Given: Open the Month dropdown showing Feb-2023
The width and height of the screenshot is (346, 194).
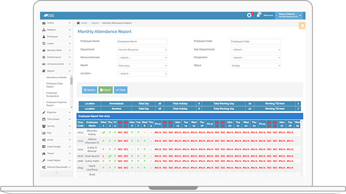Looking at the screenshot, I should click(142, 66).
